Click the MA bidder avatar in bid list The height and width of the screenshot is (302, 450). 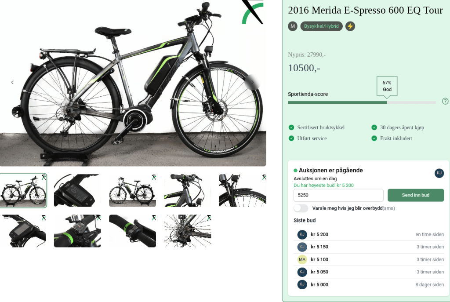(x=302, y=259)
